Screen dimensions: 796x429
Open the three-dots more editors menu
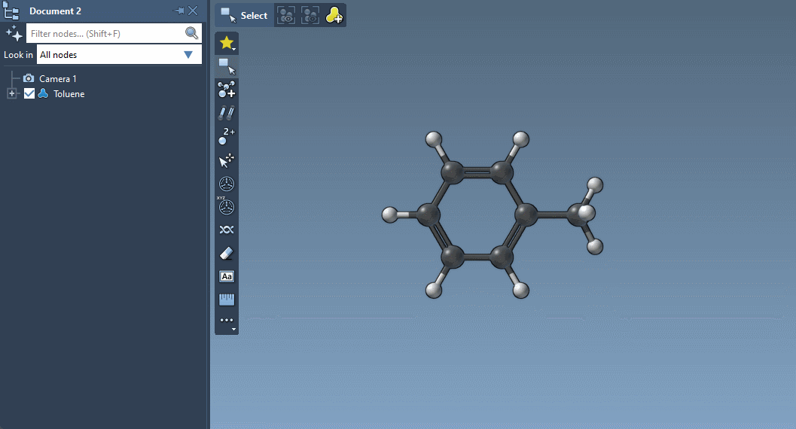click(x=227, y=321)
